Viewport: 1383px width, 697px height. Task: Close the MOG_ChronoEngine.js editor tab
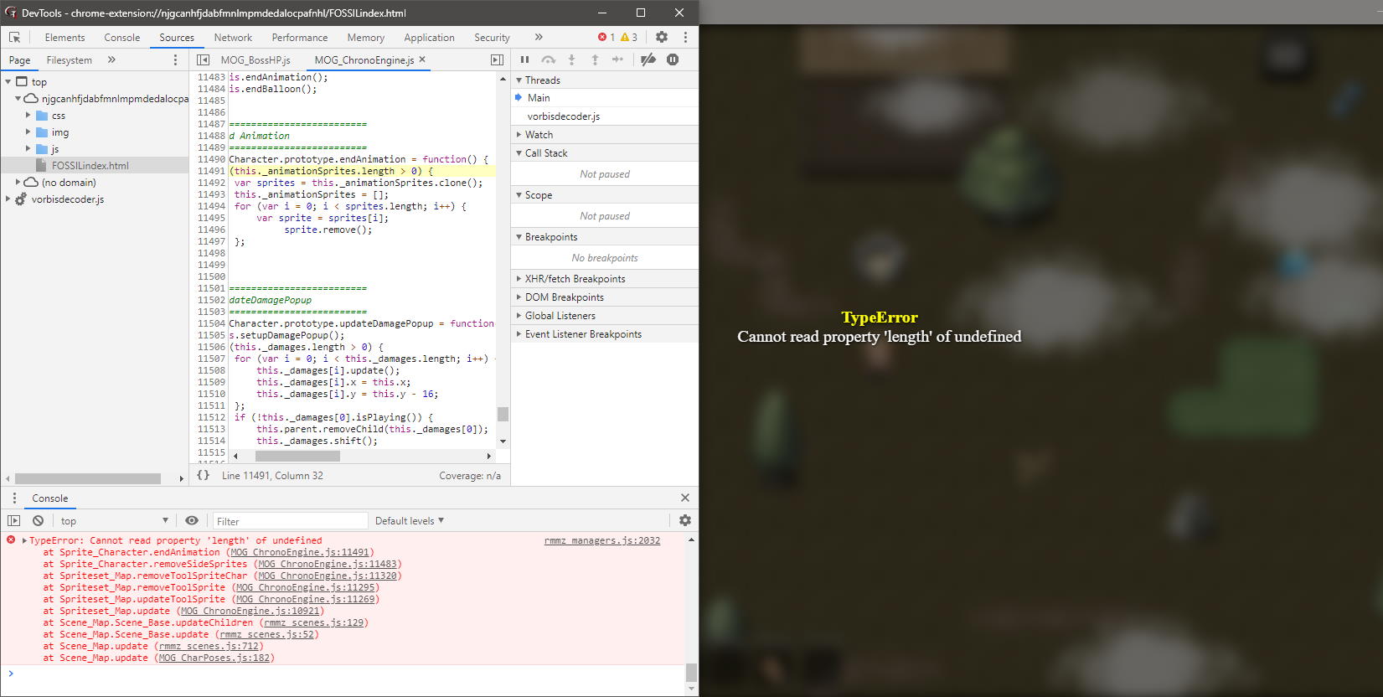[x=422, y=59]
